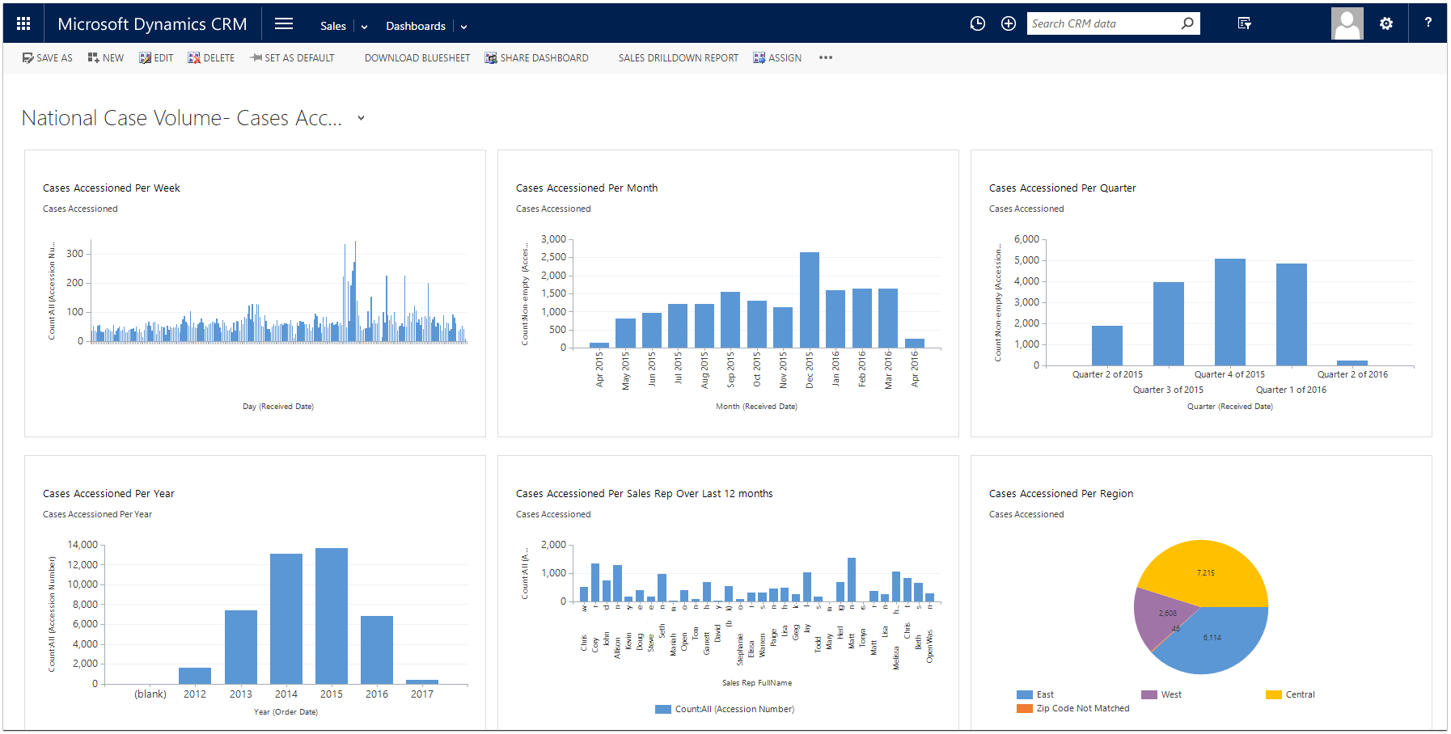Click New in the command bar
This screenshot has height=734, width=1451.
click(106, 58)
